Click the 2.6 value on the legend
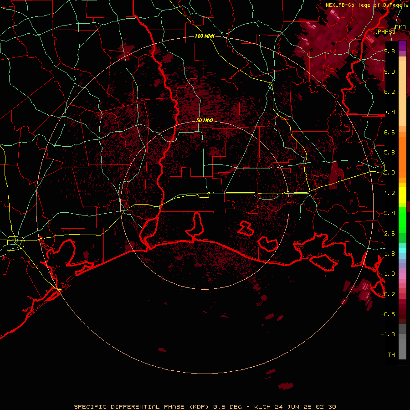410x410 pixels. tap(389, 234)
